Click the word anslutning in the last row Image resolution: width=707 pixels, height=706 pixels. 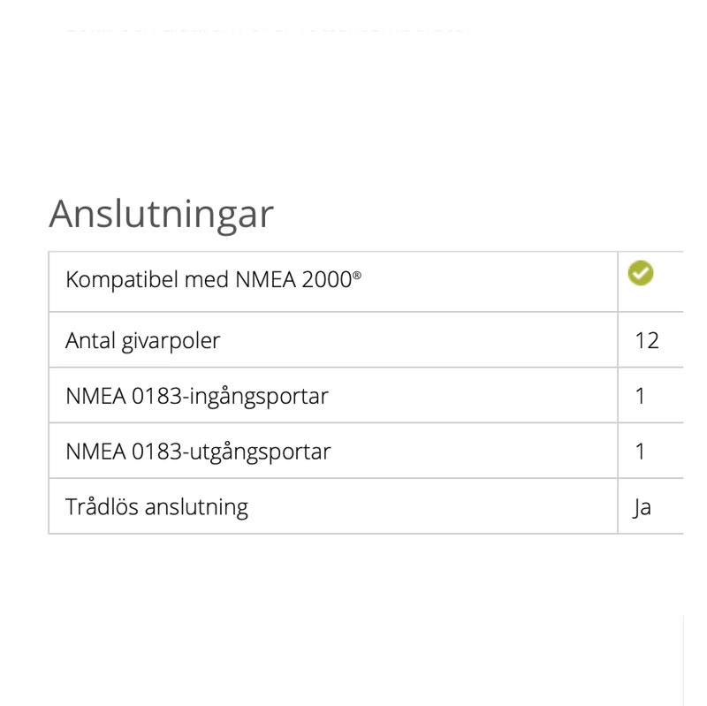pos(196,507)
